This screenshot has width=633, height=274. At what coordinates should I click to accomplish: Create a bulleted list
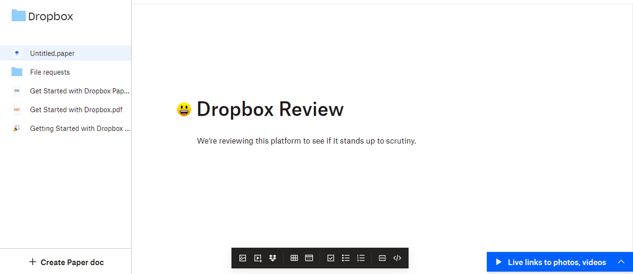pyautogui.click(x=346, y=258)
